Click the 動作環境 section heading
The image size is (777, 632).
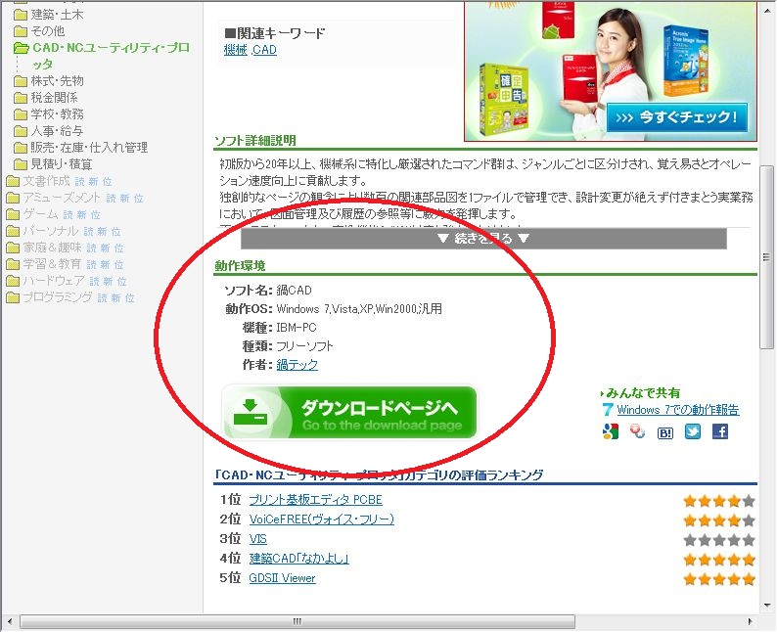[240, 266]
